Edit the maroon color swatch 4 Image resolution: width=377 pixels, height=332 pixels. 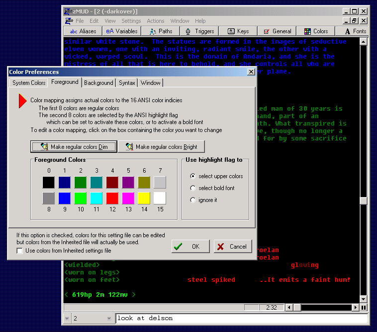(112, 182)
